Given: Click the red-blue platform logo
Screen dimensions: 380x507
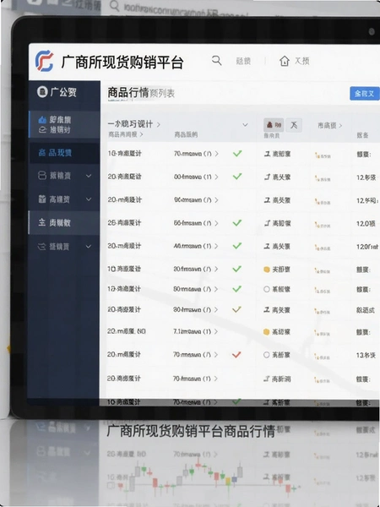Looking at the screenshot, I should click(x=44, y=61).
